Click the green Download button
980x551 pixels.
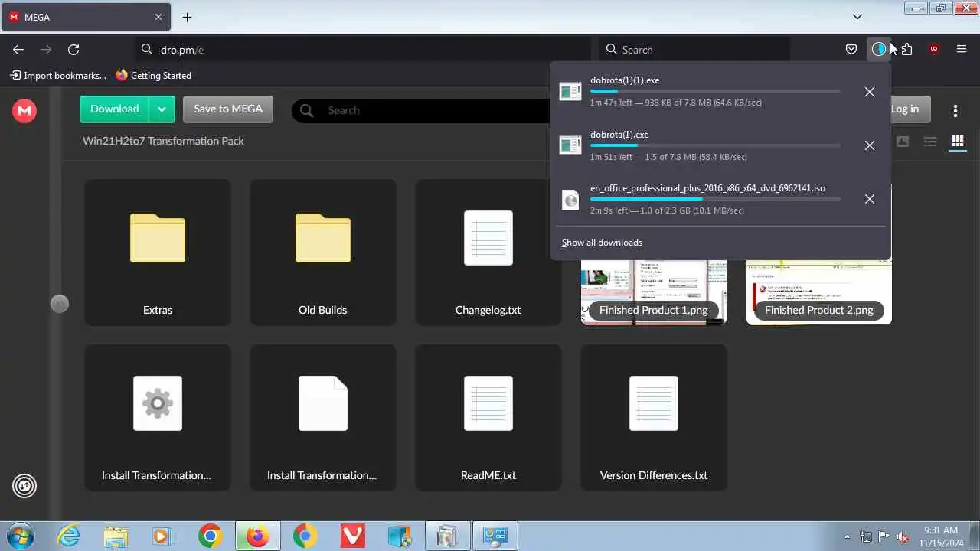[x=114, y=109]
